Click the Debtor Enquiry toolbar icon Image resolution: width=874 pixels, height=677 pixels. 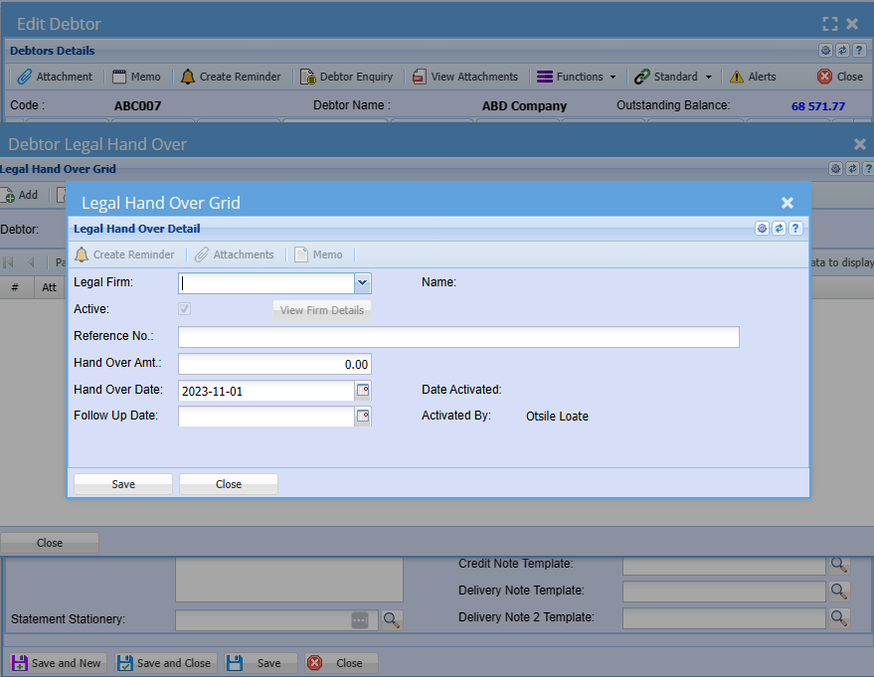(346, 77)
